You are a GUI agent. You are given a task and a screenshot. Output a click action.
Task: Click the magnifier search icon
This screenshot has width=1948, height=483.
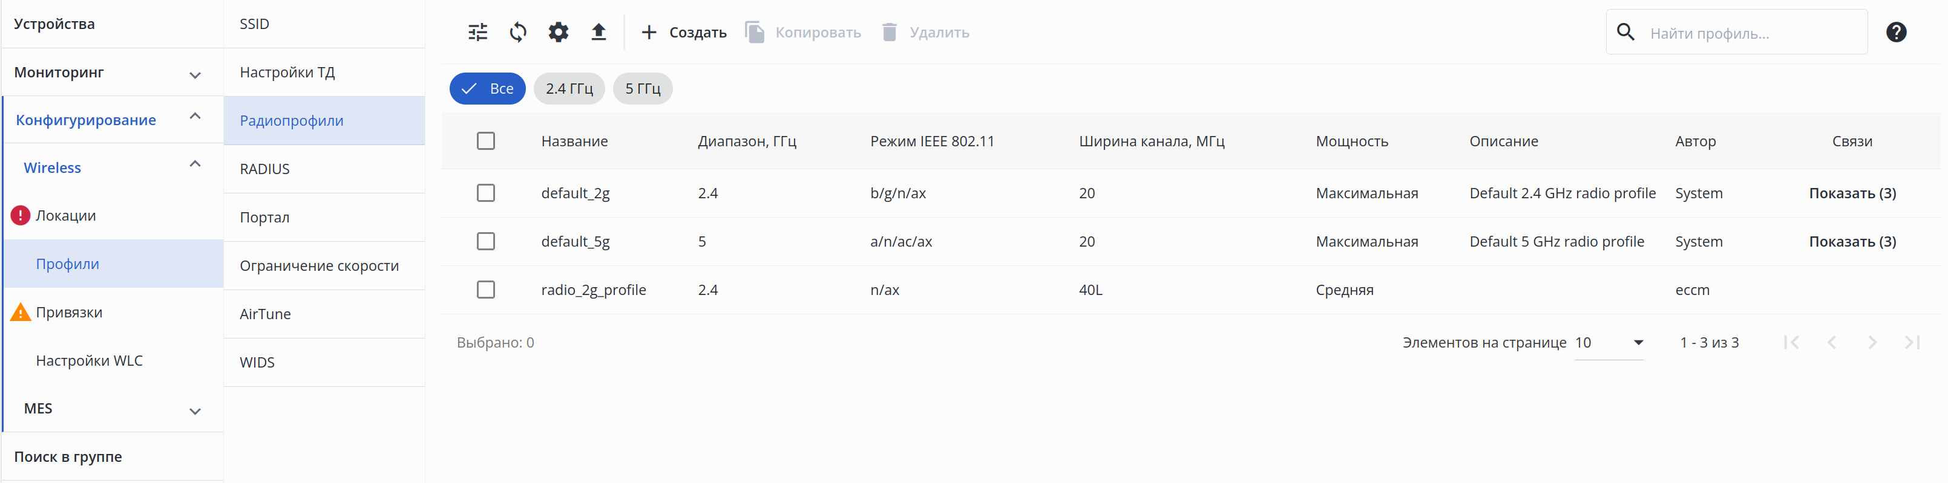point(1625,33)
